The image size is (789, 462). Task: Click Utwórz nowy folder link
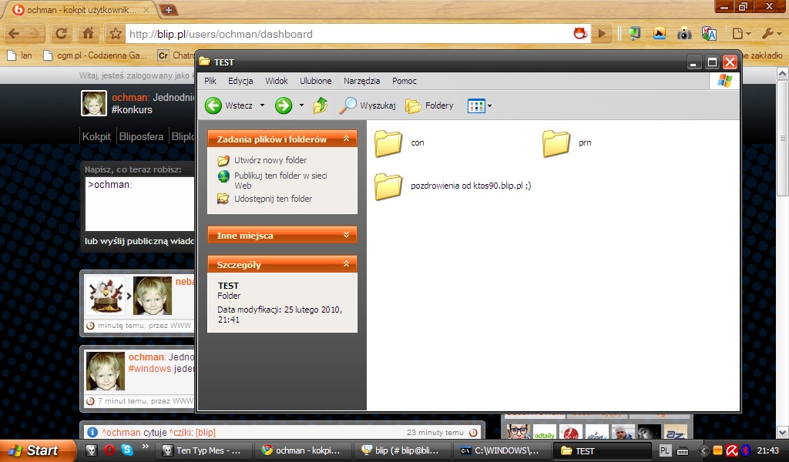tap(270, 160)
